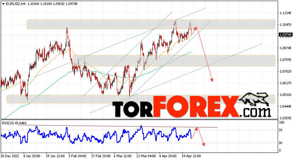Click the 6 Mar 12:00 time label
Viewport: 294px width, 160px height.
pos(123,156)
